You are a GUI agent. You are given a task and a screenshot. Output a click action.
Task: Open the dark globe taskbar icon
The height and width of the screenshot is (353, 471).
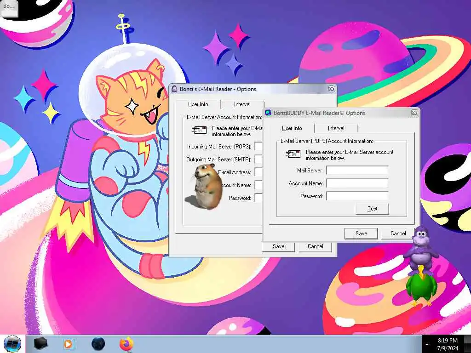(x=98, y=344)
